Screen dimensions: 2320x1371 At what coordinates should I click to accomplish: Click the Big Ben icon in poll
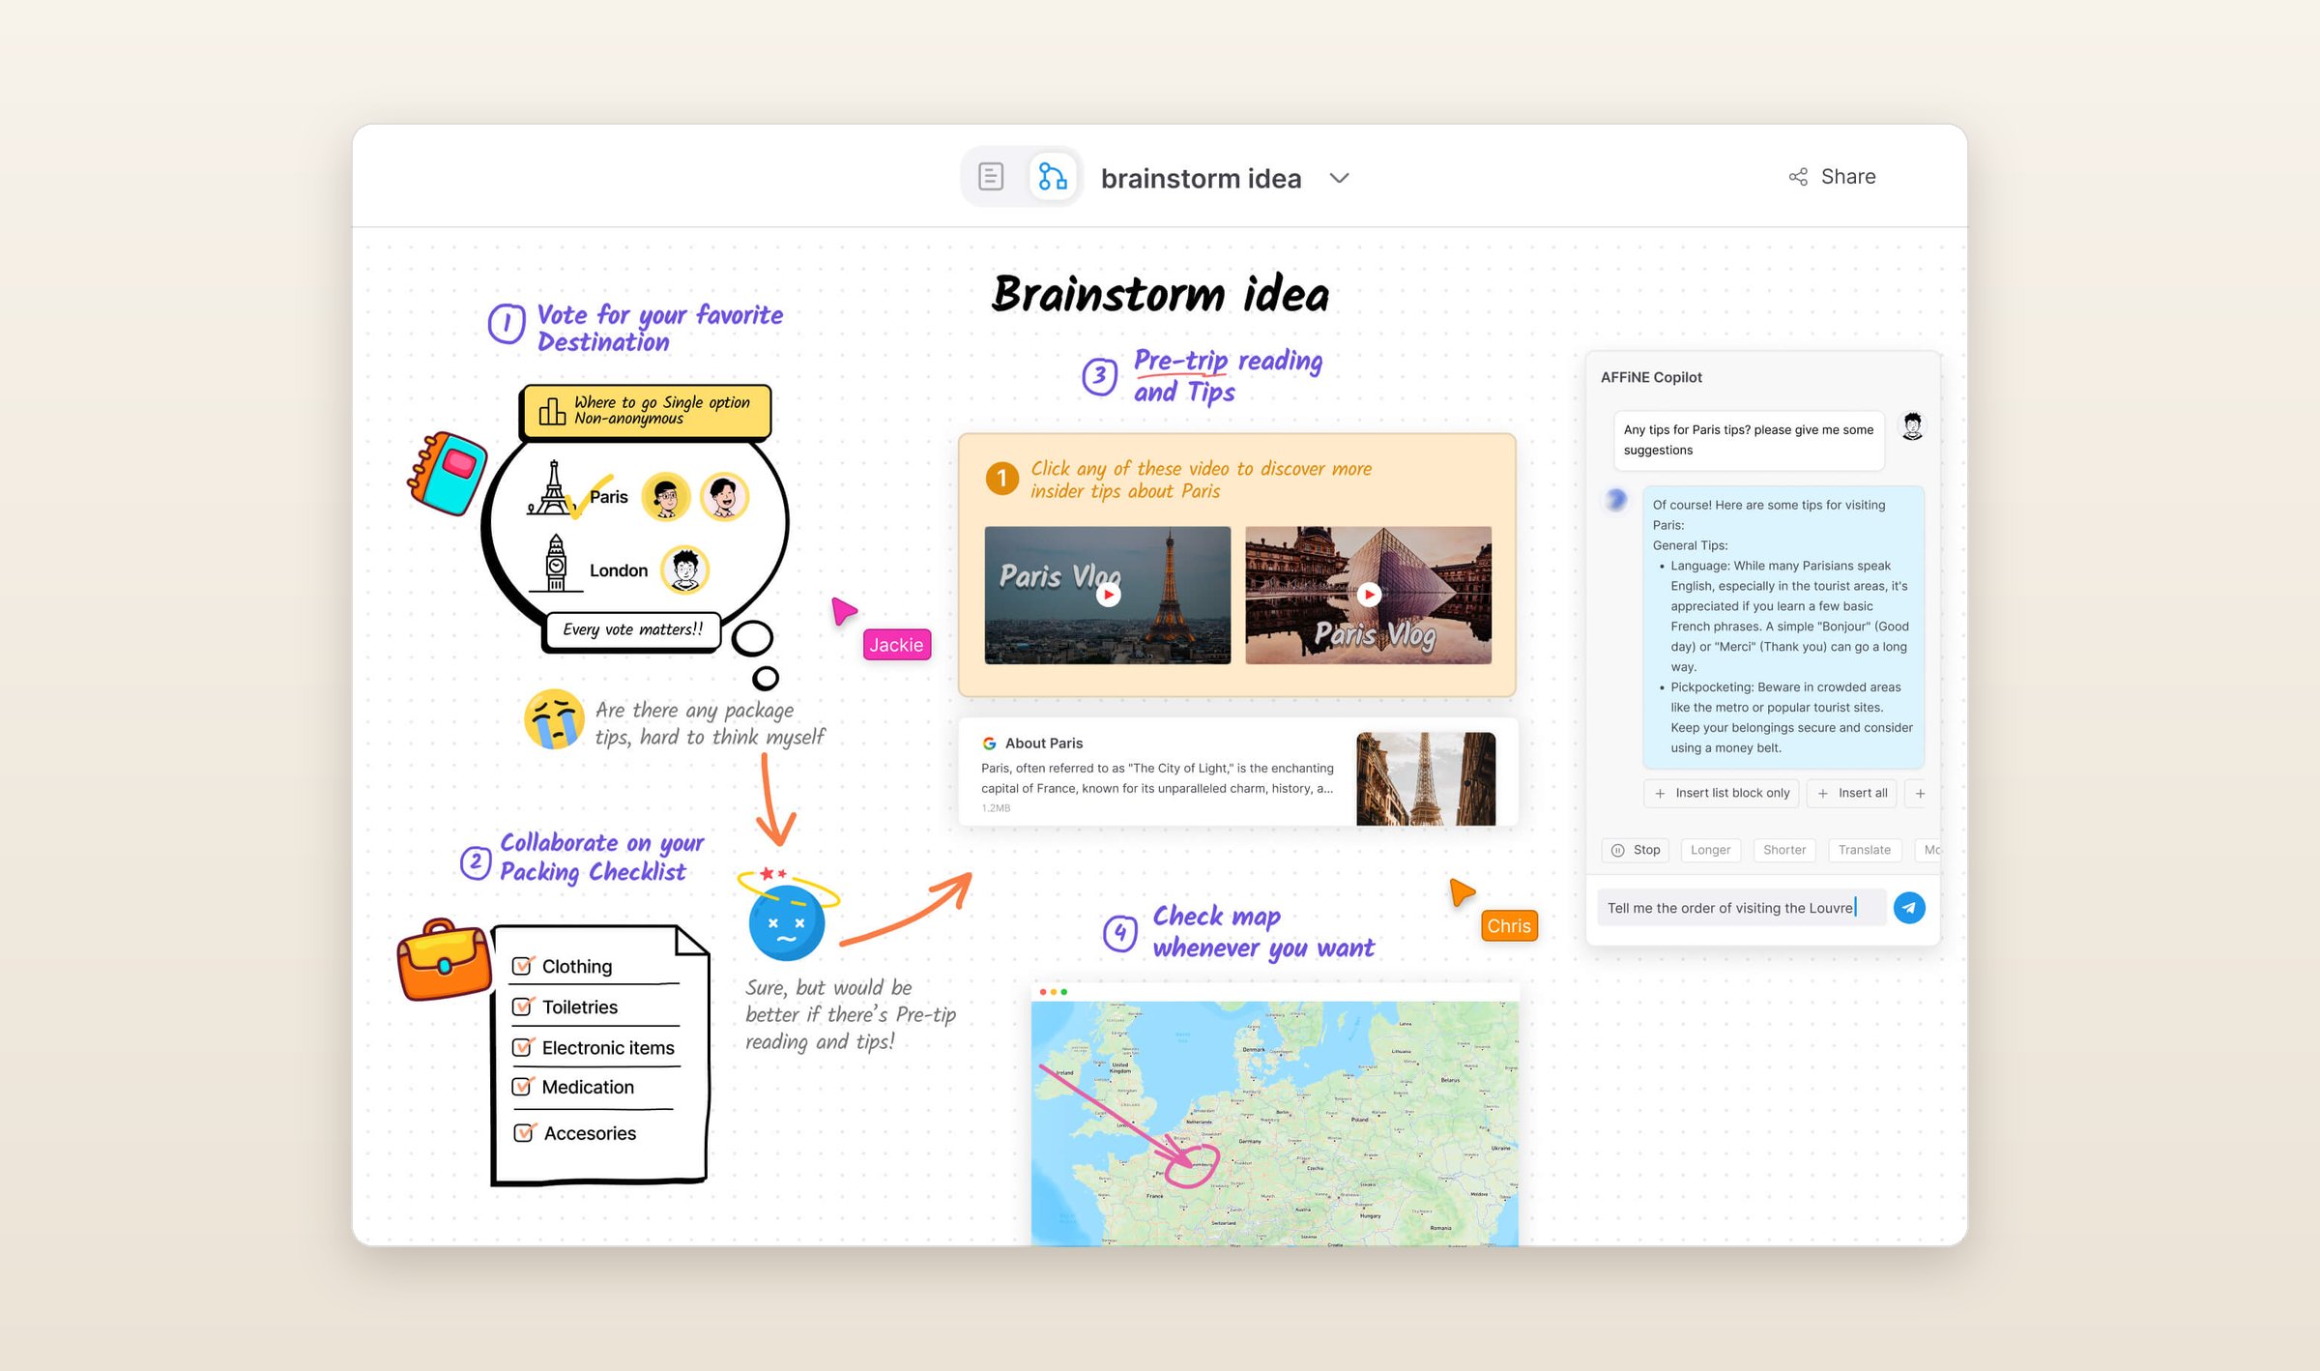coord(556,563)
